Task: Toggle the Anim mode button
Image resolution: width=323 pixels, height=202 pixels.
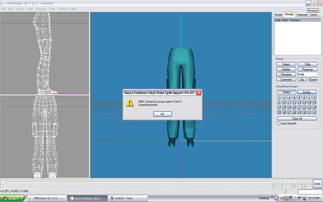Action: (x=317, y=184)
